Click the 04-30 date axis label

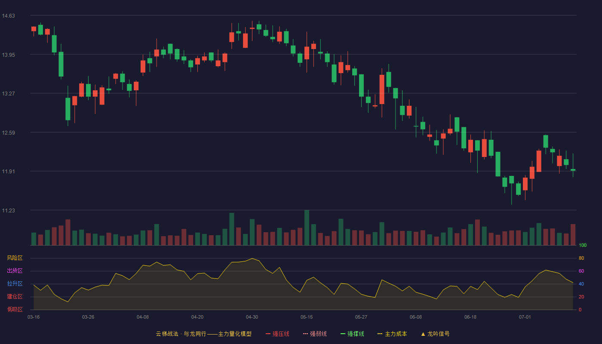[x=252, y=317]
